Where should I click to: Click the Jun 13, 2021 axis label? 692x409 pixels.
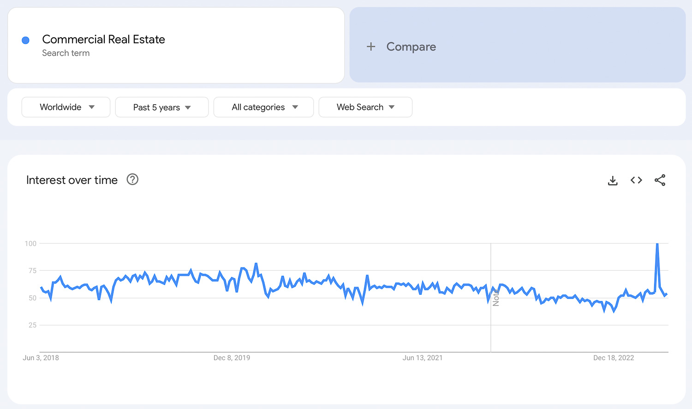click(x=422, y=358)
